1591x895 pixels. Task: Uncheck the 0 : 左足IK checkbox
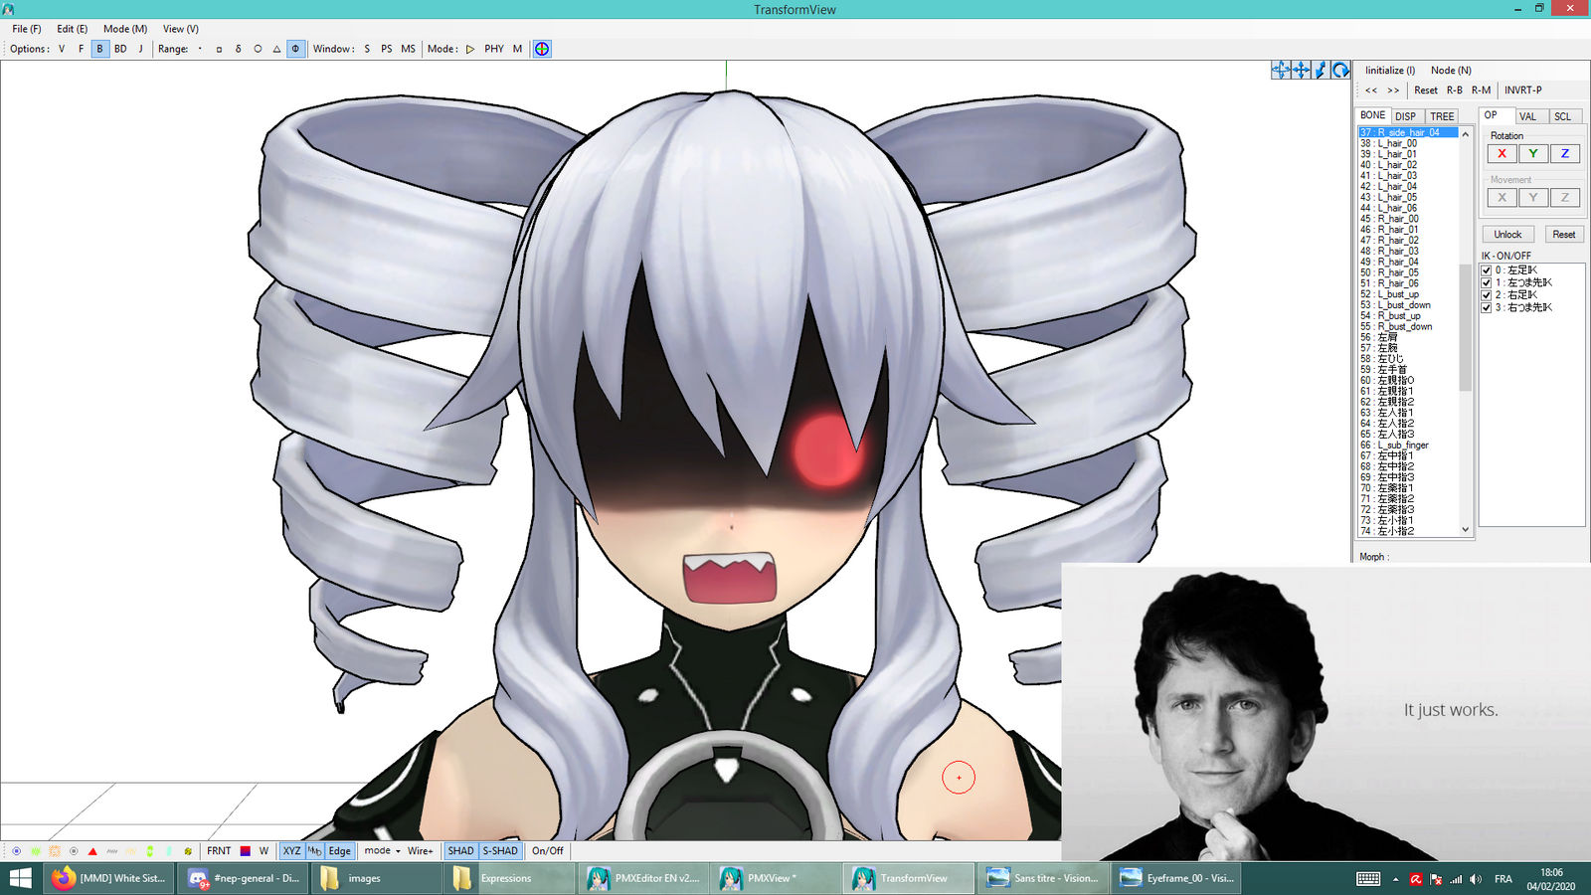(x=1487, y=270)
